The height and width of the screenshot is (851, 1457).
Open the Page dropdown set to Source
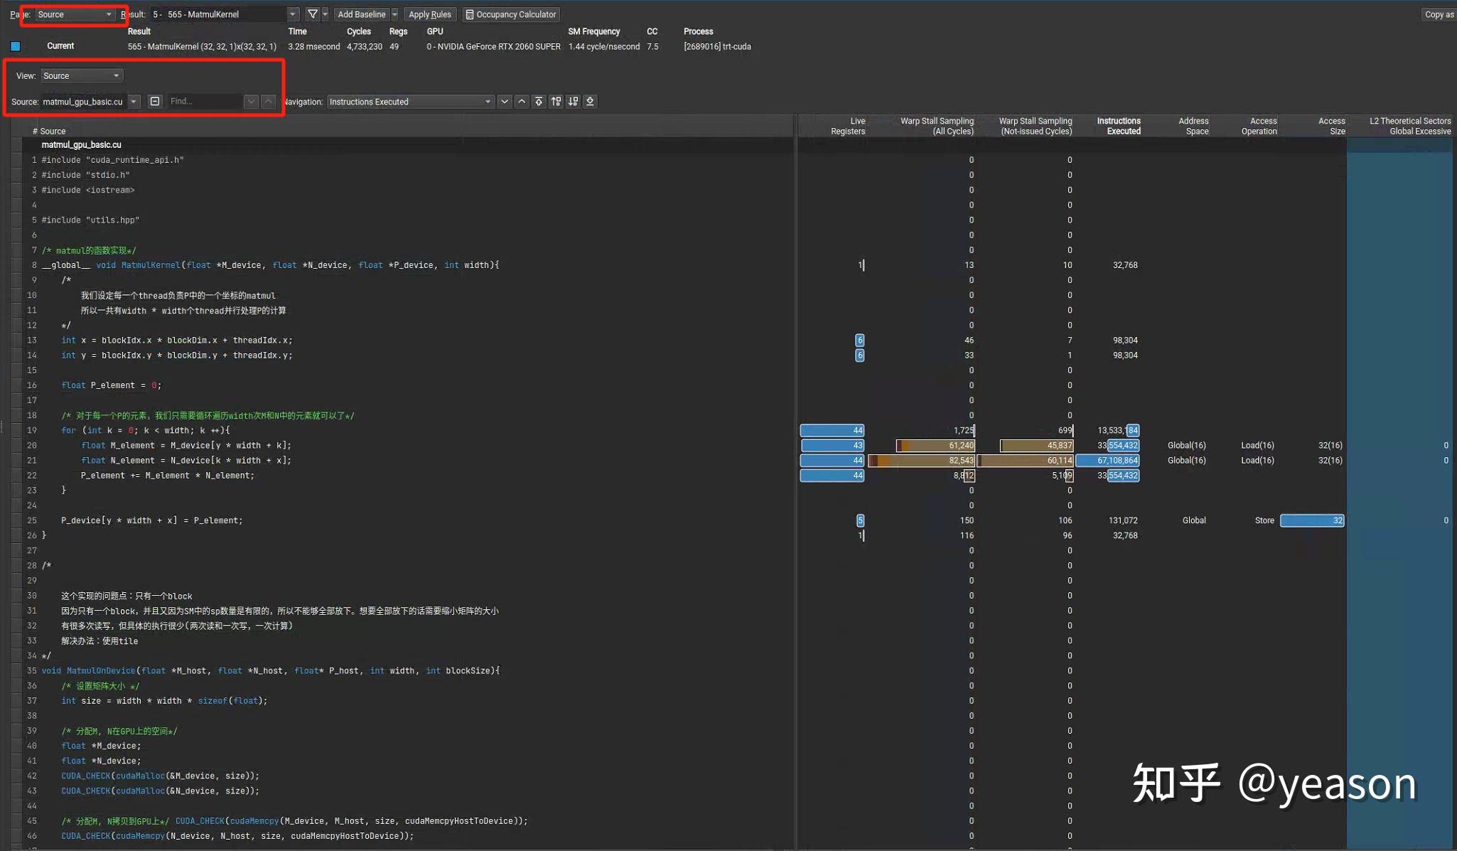click(x=74, y=14)
